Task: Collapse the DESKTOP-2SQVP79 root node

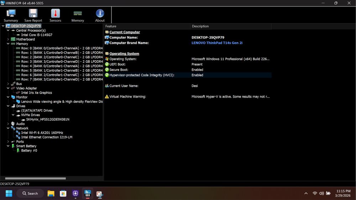Action: click(x=3, y=26)
